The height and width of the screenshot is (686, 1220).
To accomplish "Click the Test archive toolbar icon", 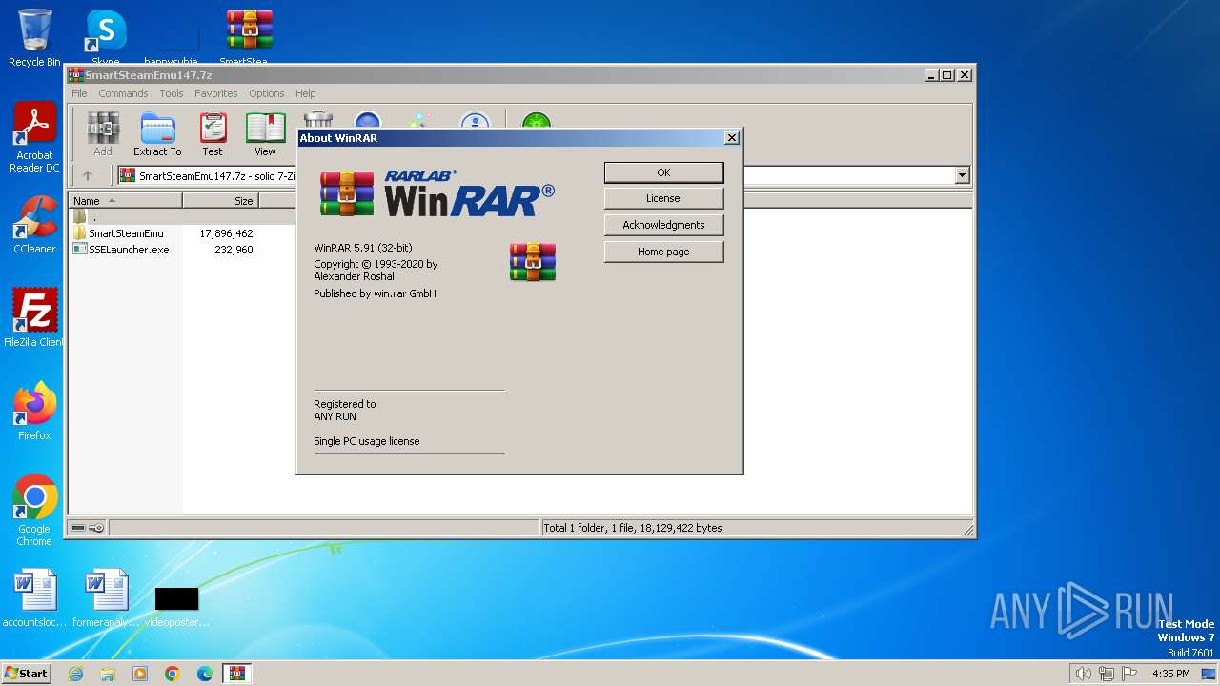I will pyautogui.click(x=212, y=134).
